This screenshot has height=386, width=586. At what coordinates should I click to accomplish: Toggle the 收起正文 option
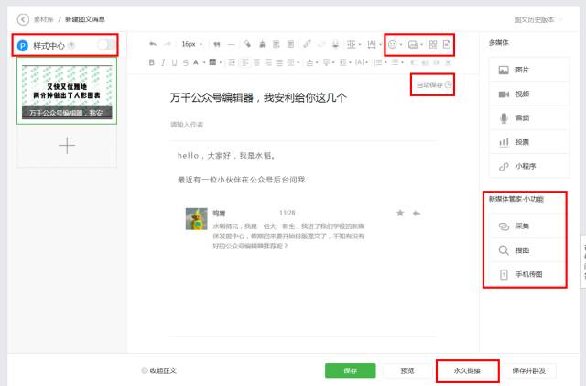coord(158,370)
